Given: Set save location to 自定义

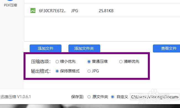Looking at the screenshot, I should pos(120,97).
